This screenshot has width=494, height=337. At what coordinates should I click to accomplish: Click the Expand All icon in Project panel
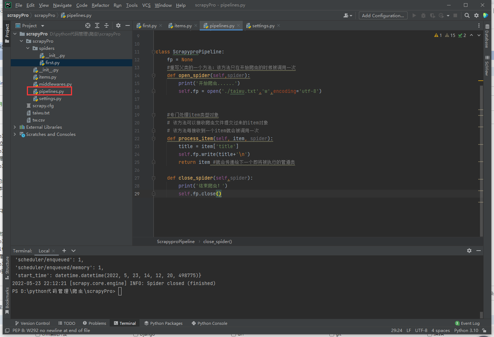[97, 25]
